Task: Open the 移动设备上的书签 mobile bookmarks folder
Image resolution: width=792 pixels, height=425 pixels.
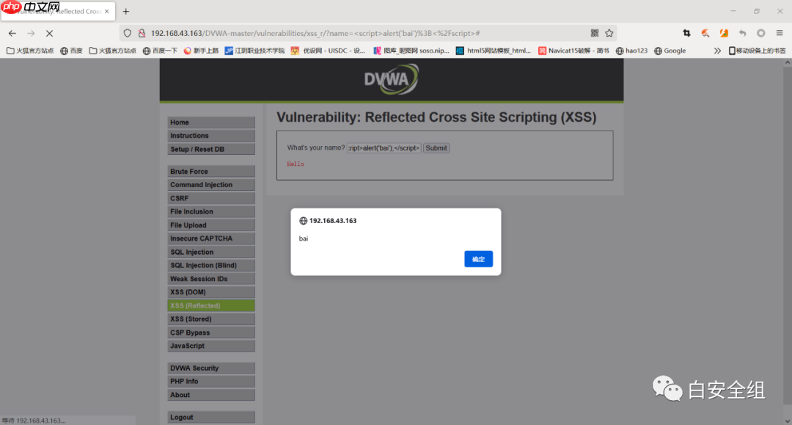Action: (757, 51)
